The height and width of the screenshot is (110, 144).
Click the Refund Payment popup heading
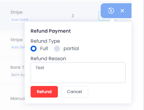click(x=51, y=31)
